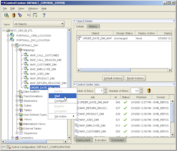Click the Design Status column header
Image resolution: width=177 pixels, height=151 pixels.
(x=124, y=33)
